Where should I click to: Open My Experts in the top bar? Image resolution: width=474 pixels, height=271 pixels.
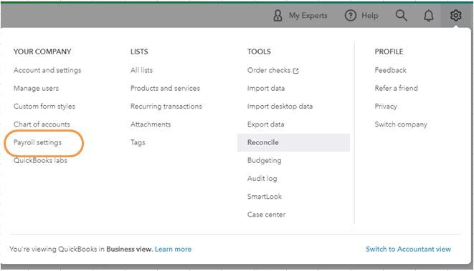click(x=308, y=16)
